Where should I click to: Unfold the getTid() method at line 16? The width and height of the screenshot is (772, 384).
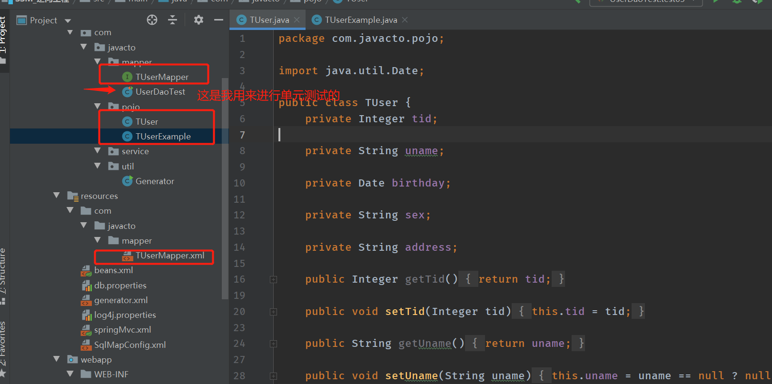tap(274, 279)
